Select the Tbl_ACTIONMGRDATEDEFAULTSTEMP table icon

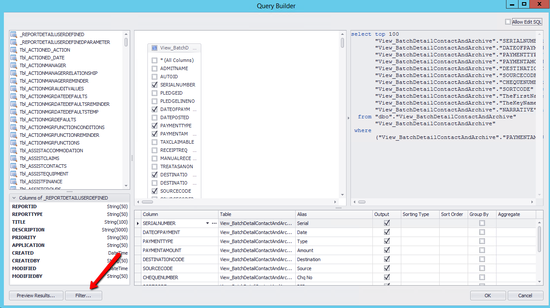click(13, 112)
